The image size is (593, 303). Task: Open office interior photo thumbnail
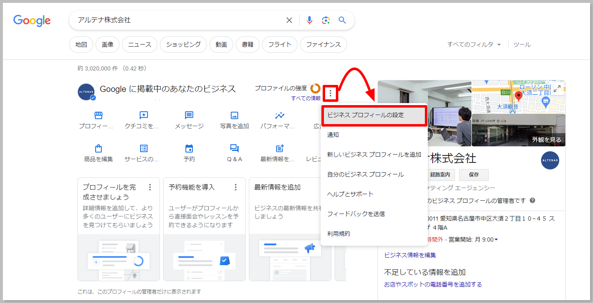tap(424, 113)
